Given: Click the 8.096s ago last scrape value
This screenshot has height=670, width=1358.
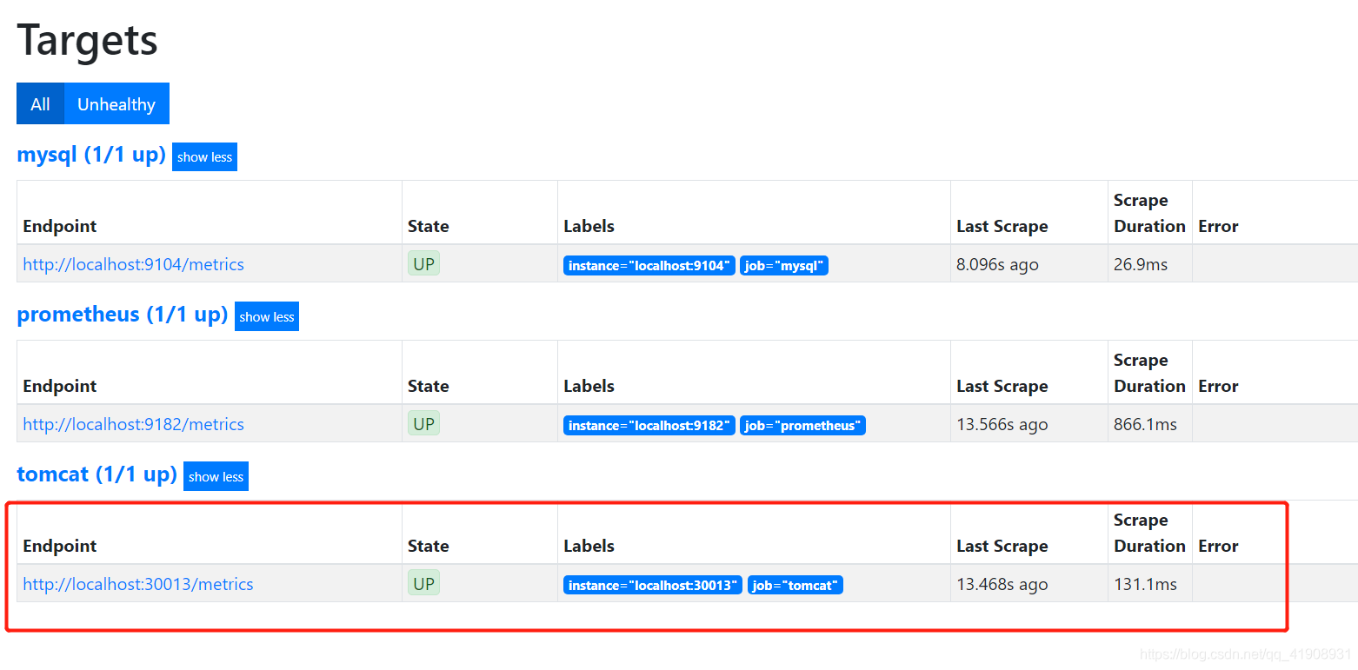Looking at the screenshot, I should [997, 264].
